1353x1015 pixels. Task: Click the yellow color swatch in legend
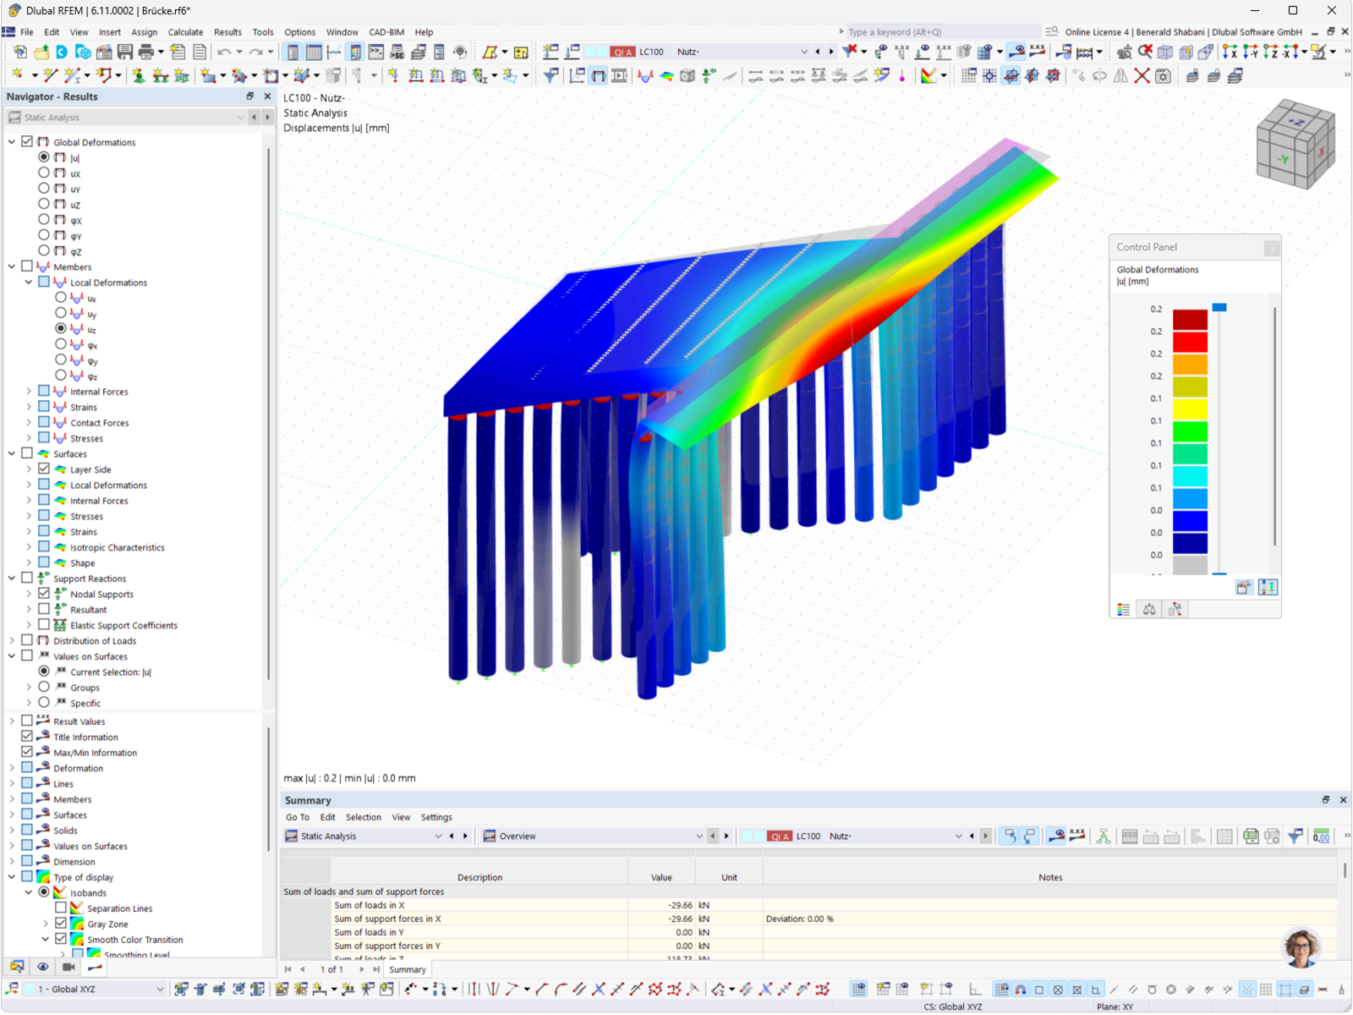[x=1190, y=409]
